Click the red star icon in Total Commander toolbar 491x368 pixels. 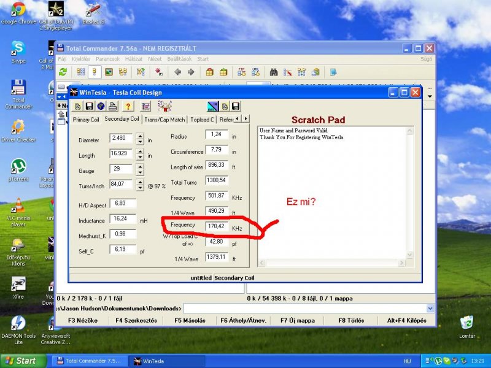pos(159,72)
